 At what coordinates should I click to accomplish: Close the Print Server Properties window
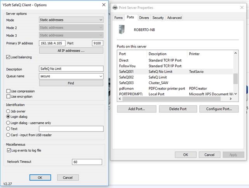(242, 7)
